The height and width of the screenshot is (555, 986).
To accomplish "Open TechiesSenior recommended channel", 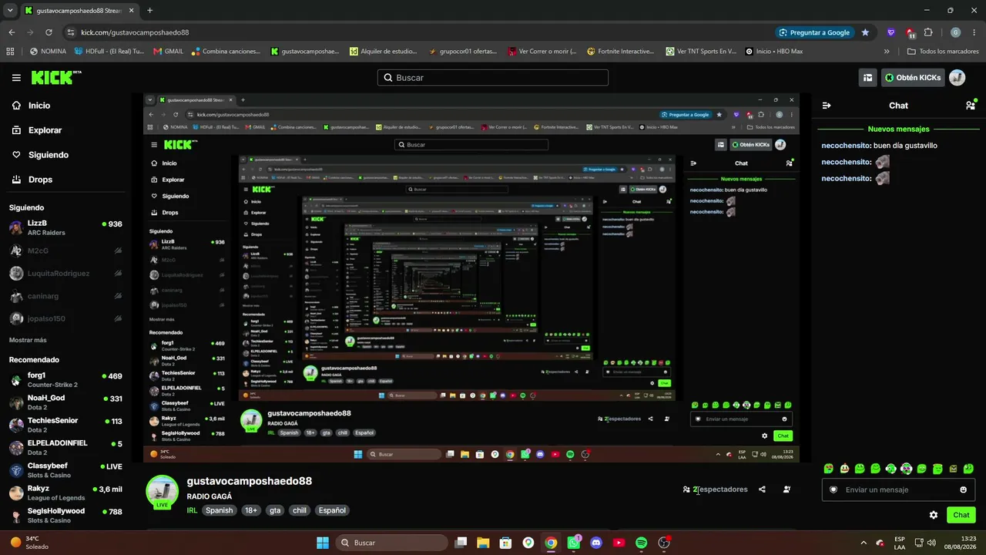I will pyautogui.click(x=65, y=425).
